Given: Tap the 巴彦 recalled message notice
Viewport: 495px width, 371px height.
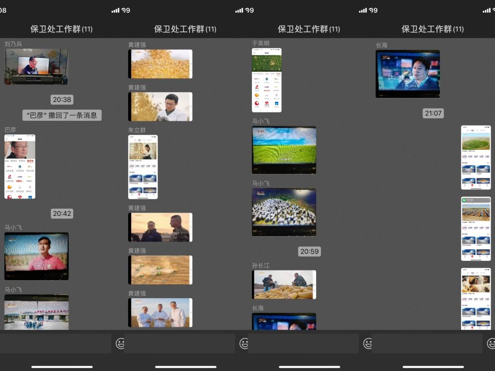Looking at the screenshot, I should (x=62, y=115).
